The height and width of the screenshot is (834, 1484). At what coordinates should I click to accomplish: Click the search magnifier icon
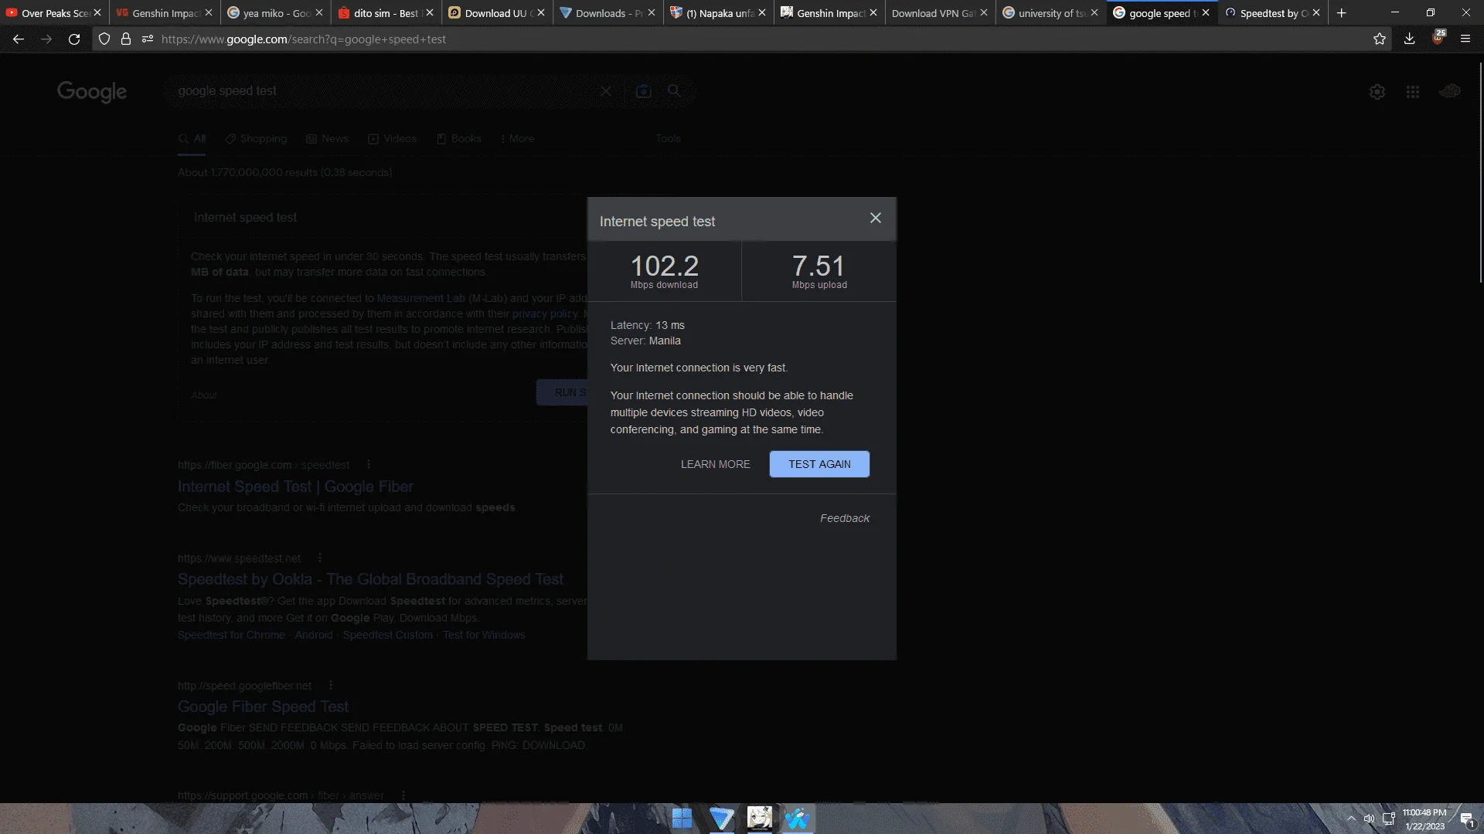(674, 91)
